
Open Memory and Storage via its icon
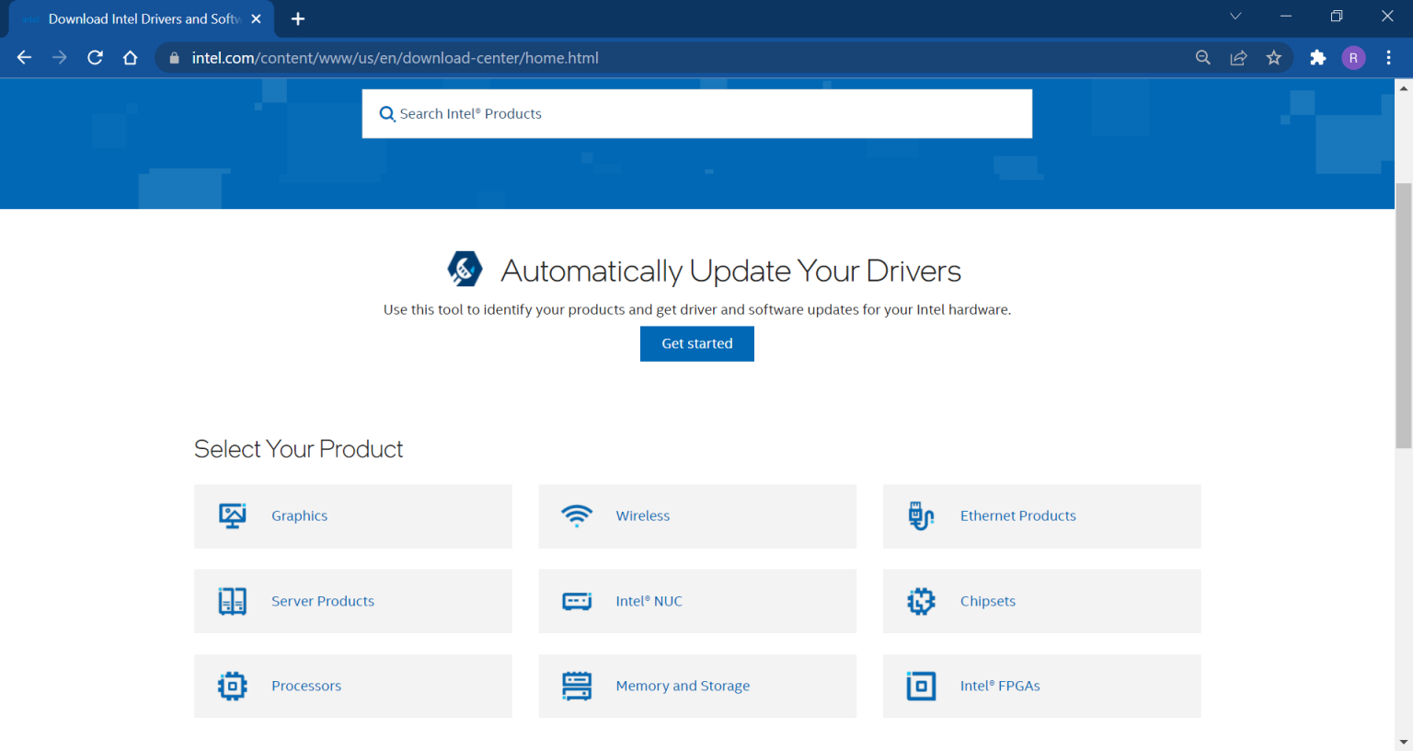[577, 686]
